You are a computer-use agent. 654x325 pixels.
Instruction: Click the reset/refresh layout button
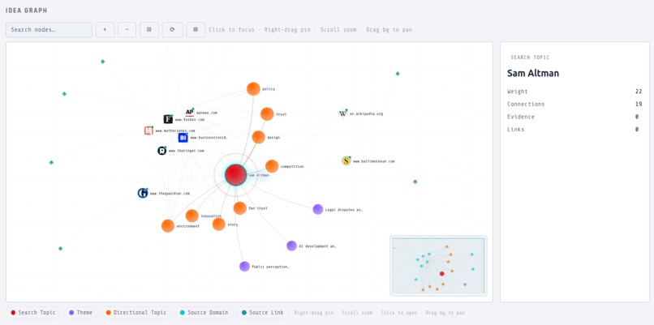pos(172,30)
